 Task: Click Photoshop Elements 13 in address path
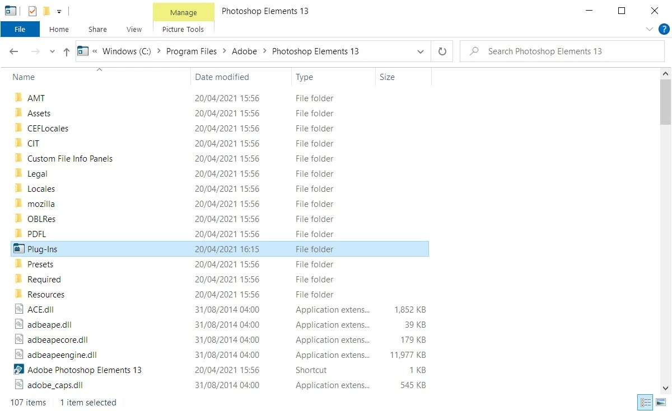(315, 51)
